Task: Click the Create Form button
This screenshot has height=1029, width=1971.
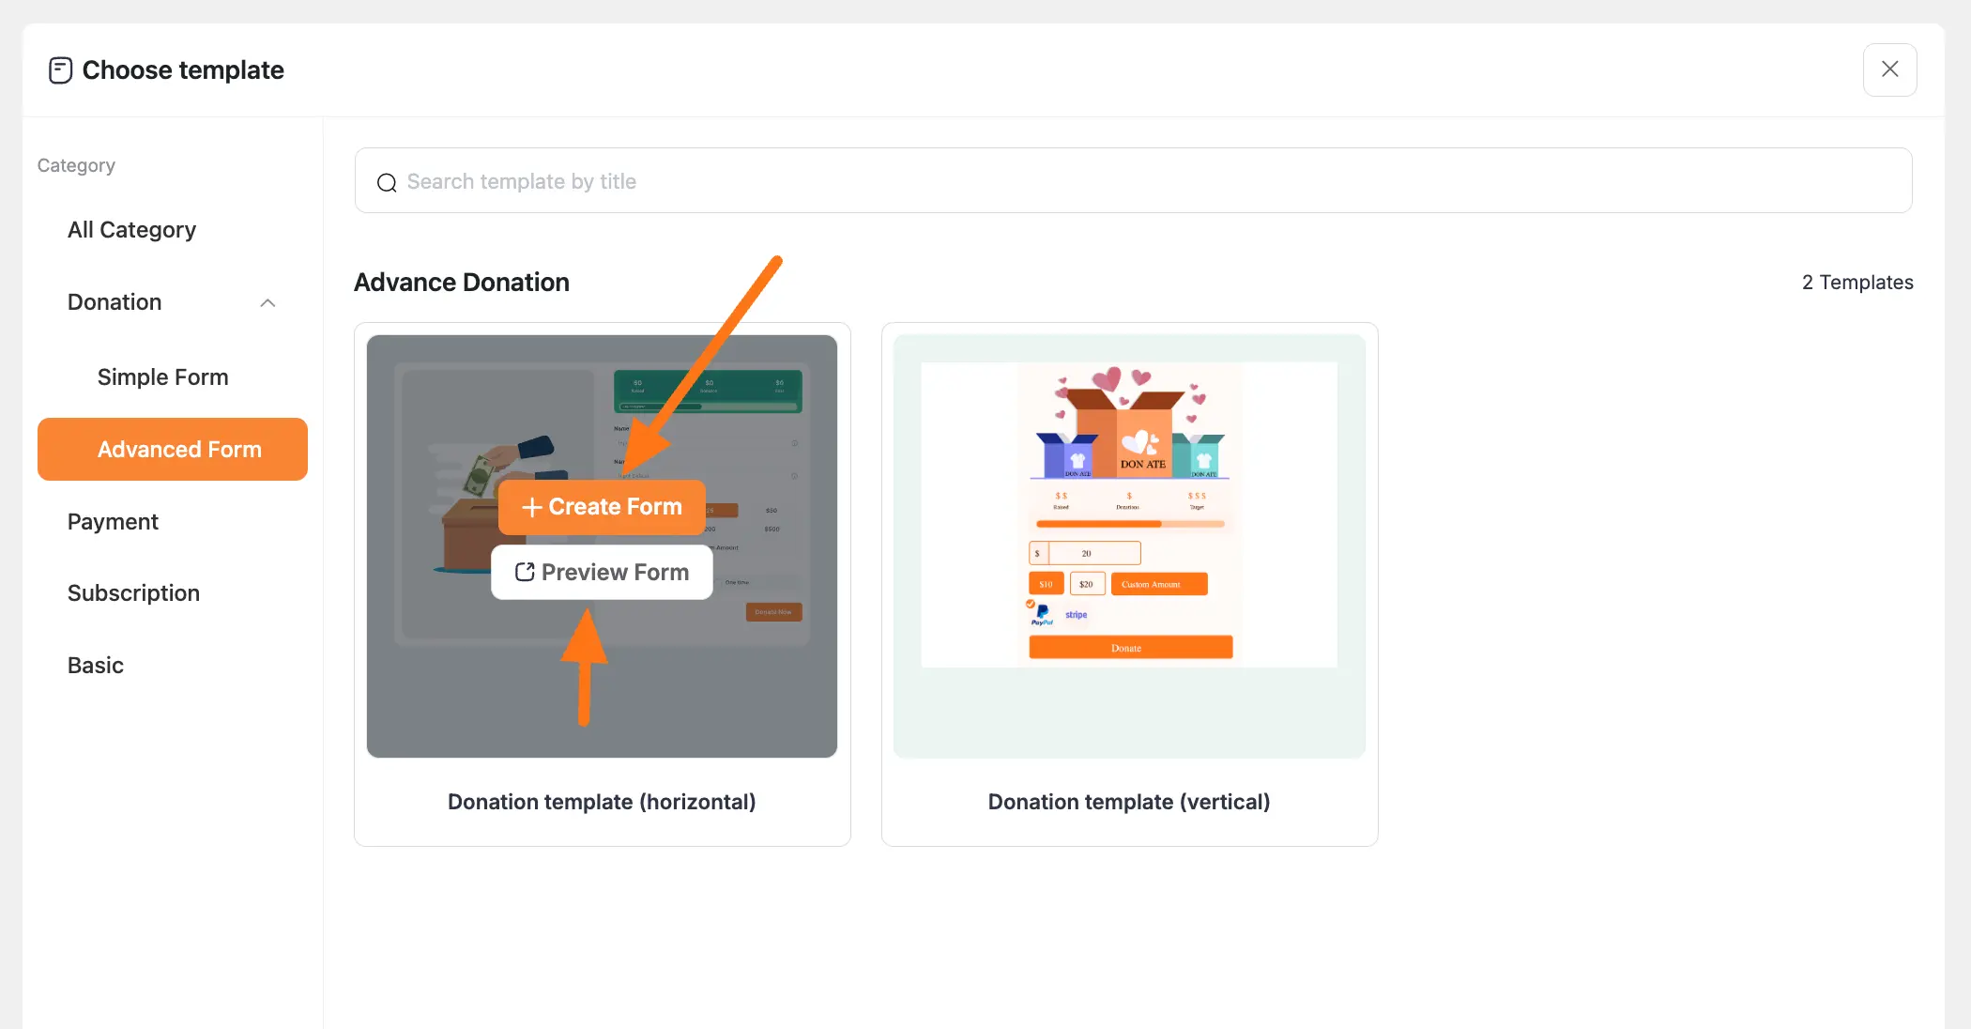Action: pos(602,507)
